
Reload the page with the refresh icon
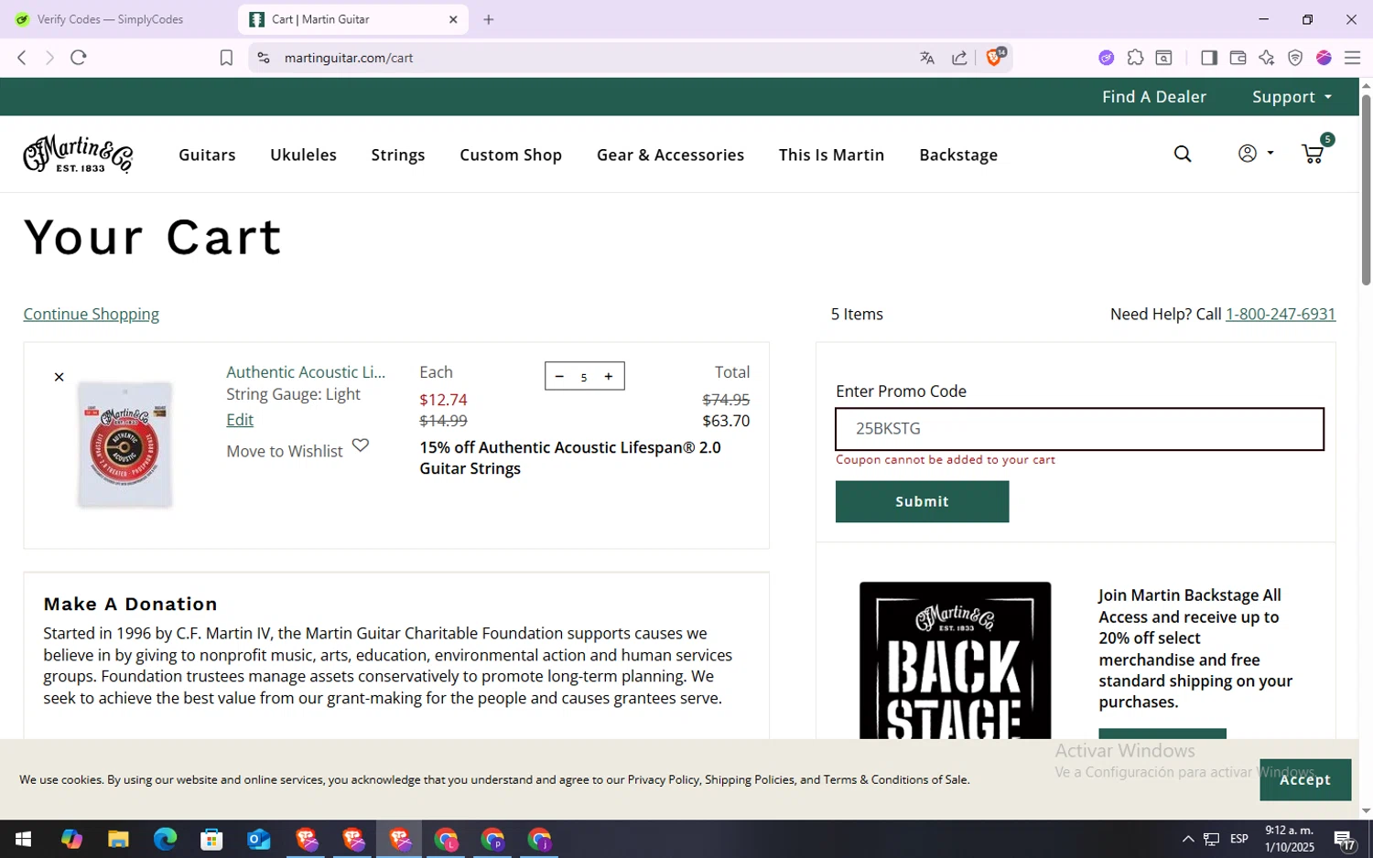coord(79,58)
